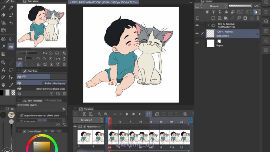Toggle visibility of the Paper layer
The image size is (270, 152).
click(197, 43)
